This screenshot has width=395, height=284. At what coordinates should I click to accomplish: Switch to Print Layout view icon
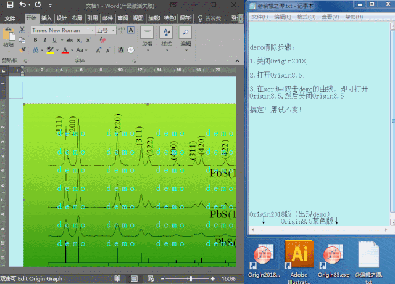tap(134, 278)
